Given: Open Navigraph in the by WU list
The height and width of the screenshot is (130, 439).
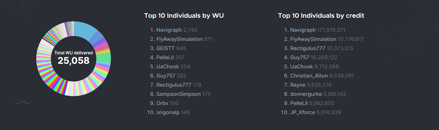Looking at the screenshot, I should click(169, 30).
